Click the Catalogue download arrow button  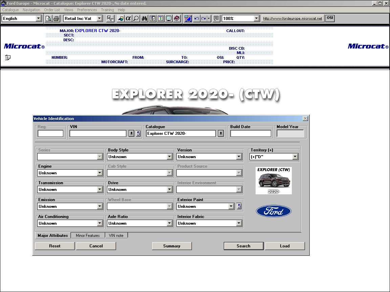[x=221, y=133]
